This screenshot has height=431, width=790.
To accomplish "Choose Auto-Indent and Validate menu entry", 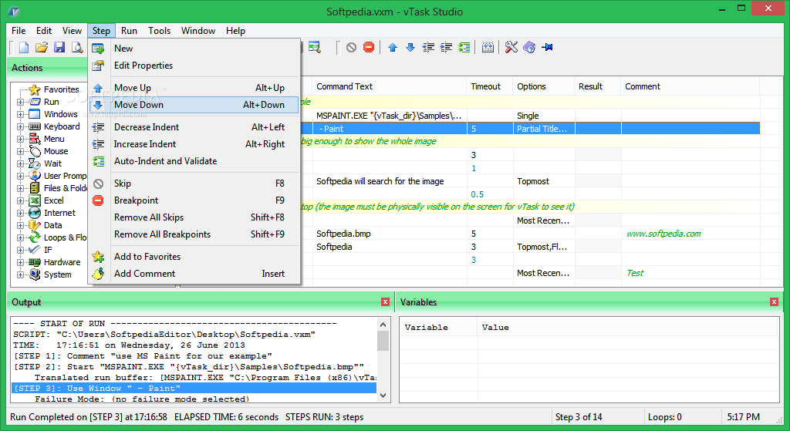I will 194,161.
